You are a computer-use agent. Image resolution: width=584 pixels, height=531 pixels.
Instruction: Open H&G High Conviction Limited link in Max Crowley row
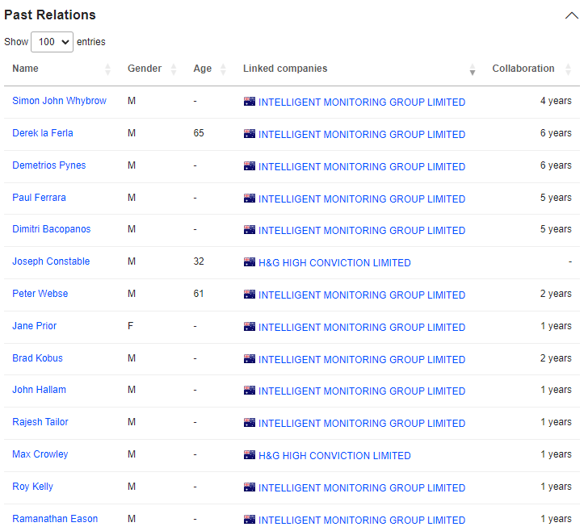pos(334,456)
